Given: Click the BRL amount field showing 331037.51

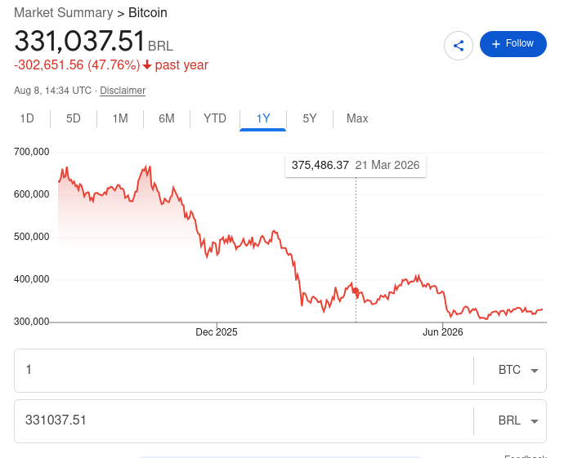Looking at the screenshot, I should tap(244, 420).
